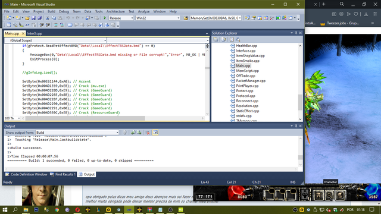Toggle Word Wrap in Output panel
This screenshot has width=381, height=214.
pyautogui.click(x=155, y=133)
